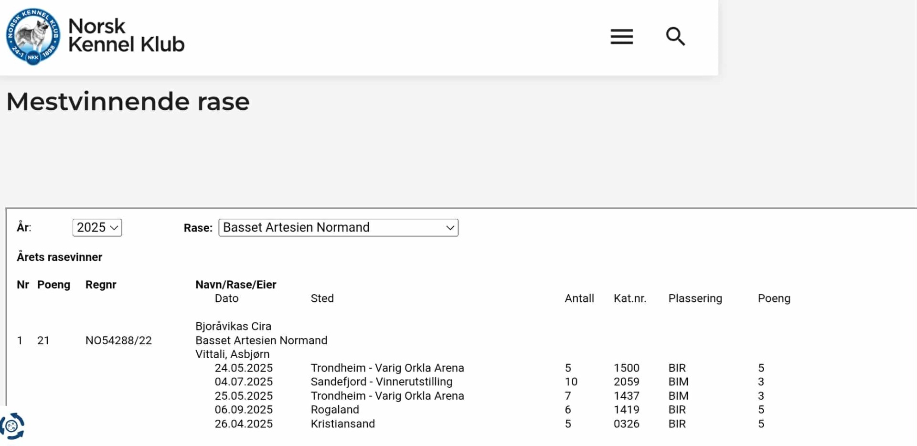Image resolution: width=917 pixels, height=446 pixels.
Task: Click the Plassering column header
Action: (x=695, y=298)
